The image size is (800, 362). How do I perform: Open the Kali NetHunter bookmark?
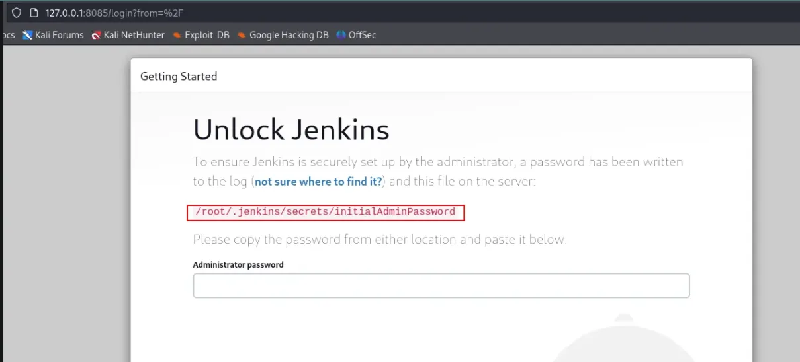point(128,35)
